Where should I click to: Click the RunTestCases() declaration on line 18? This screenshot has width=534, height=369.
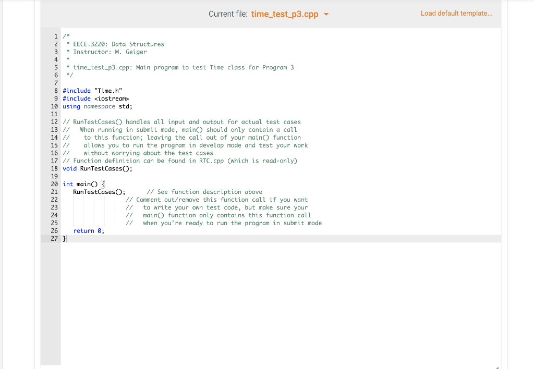pyautogui.click(x=97, y=168)
